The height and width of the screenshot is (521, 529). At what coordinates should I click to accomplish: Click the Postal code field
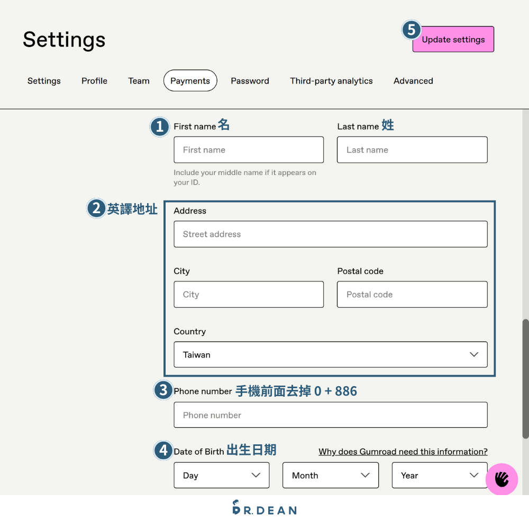coord(412,295)
